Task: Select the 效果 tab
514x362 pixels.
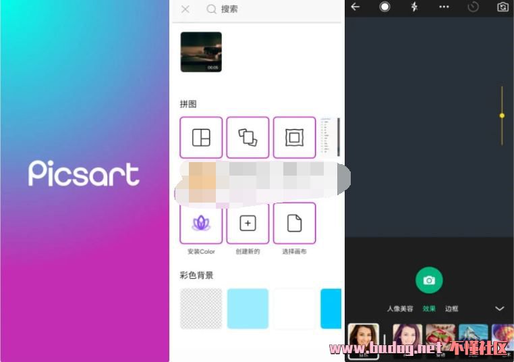Action: pos(429,309)
